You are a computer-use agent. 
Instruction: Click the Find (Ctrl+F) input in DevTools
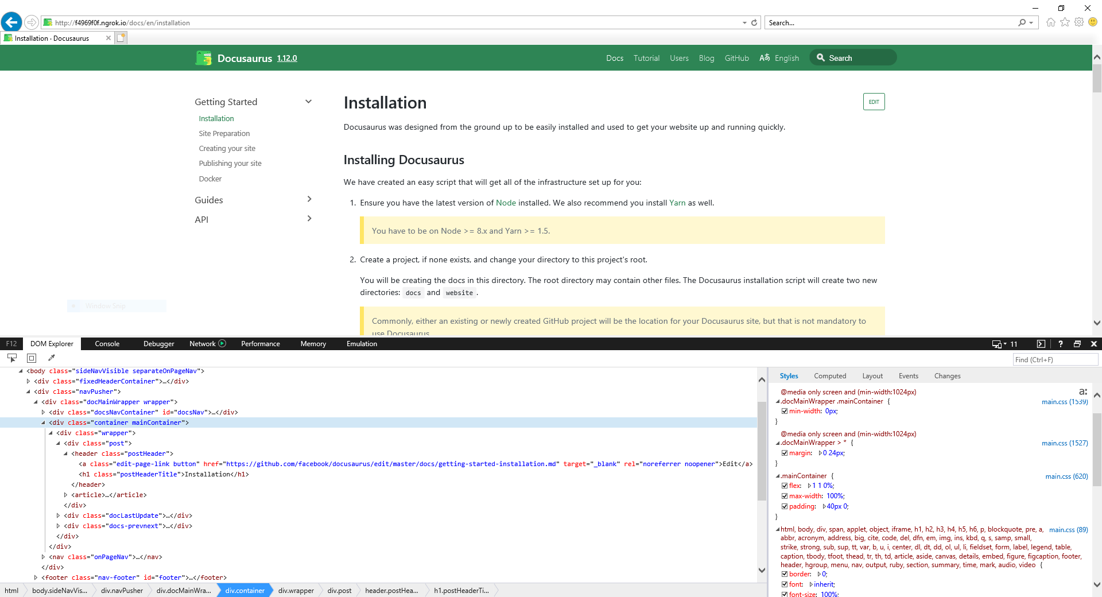click(1056, 360)
